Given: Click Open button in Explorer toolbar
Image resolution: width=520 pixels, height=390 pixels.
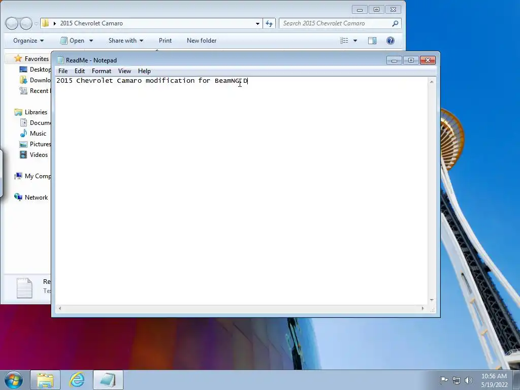Looking at the screenshot, I should [x=72, y=41].
